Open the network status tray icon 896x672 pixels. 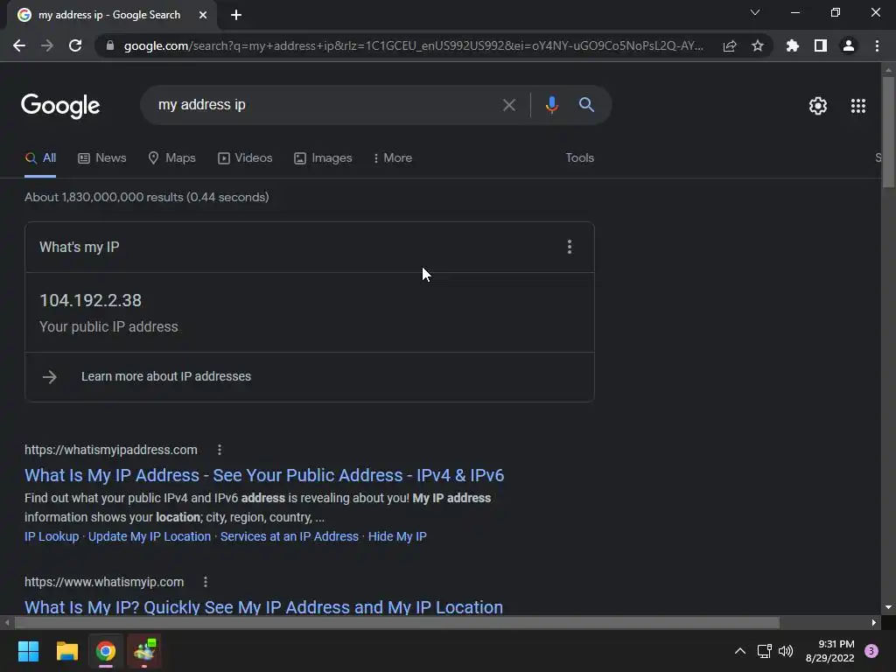[764, 651]
